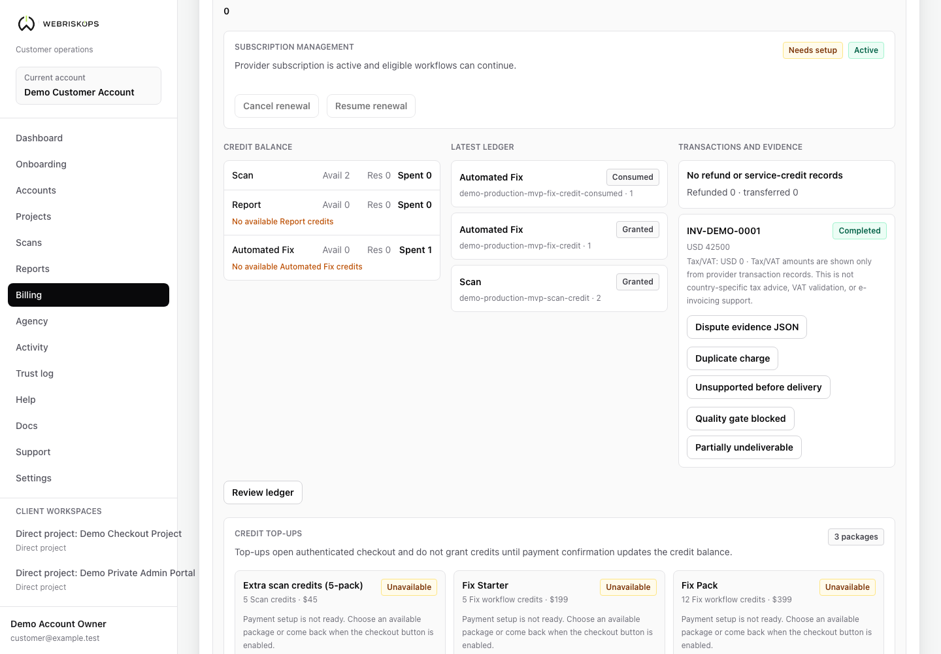The width and height of the screenshot is (941, 654).
Task: Open Demo Checkout Project workspace
Action: tap(99, 540)
